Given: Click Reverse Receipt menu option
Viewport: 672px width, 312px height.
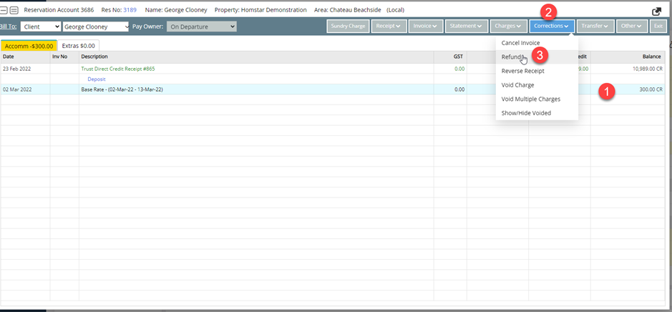Looking at the screenshot, I should click(x=522, y=71).
